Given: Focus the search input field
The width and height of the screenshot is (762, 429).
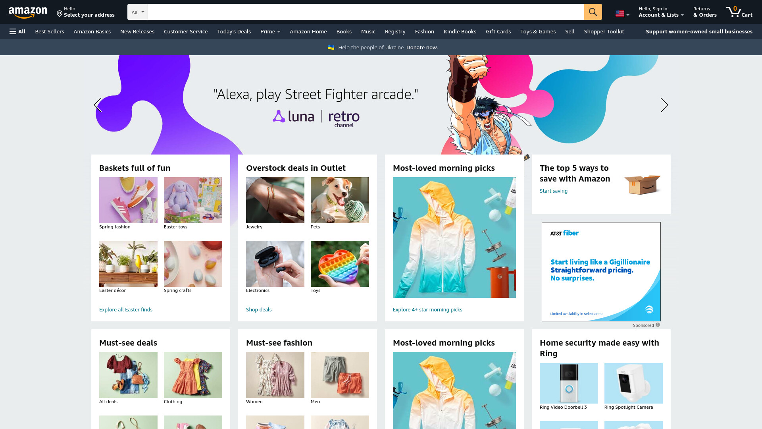Looking at the screenshot, I should (366, 12).
